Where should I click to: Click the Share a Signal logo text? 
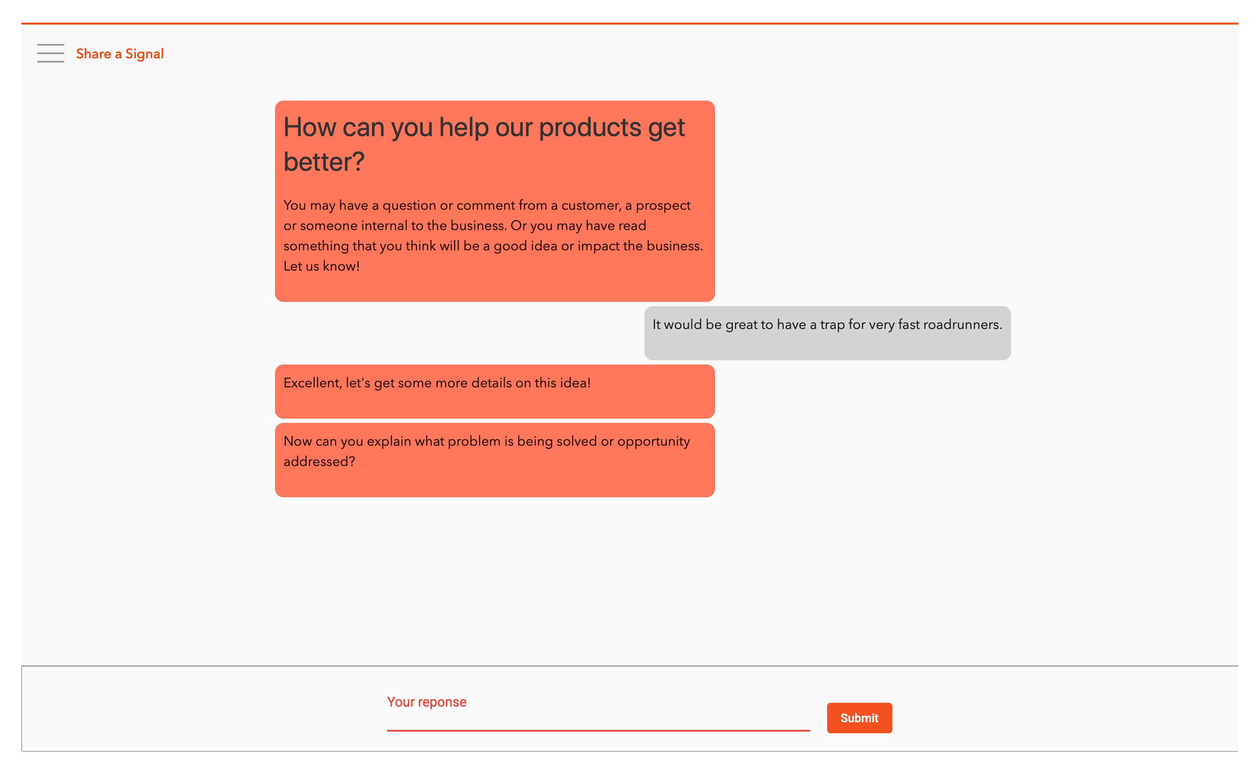tap(120, 54)
